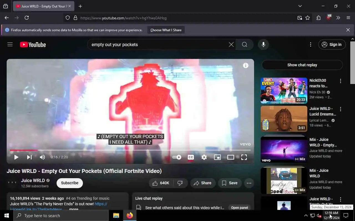Show chat replay panel
Viewport: 355px width, 221px height.
pyautogui.click(x=302, y=65)
